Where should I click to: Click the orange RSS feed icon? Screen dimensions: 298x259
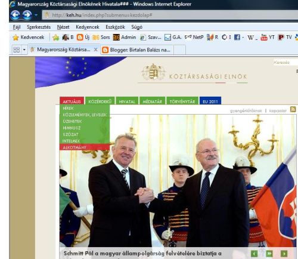click(293, 109)
